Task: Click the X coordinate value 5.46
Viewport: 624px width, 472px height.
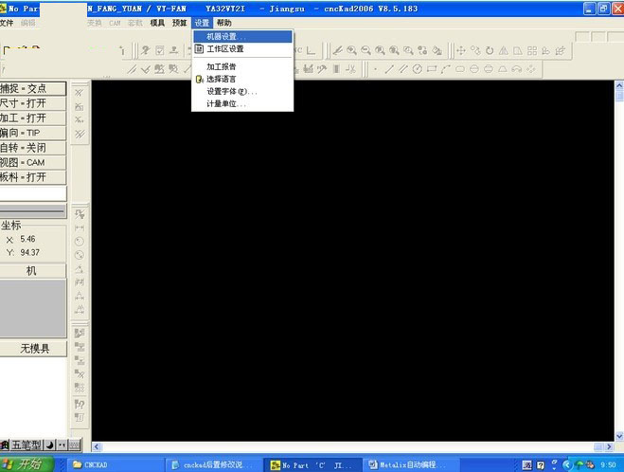Action: (27, 239)
